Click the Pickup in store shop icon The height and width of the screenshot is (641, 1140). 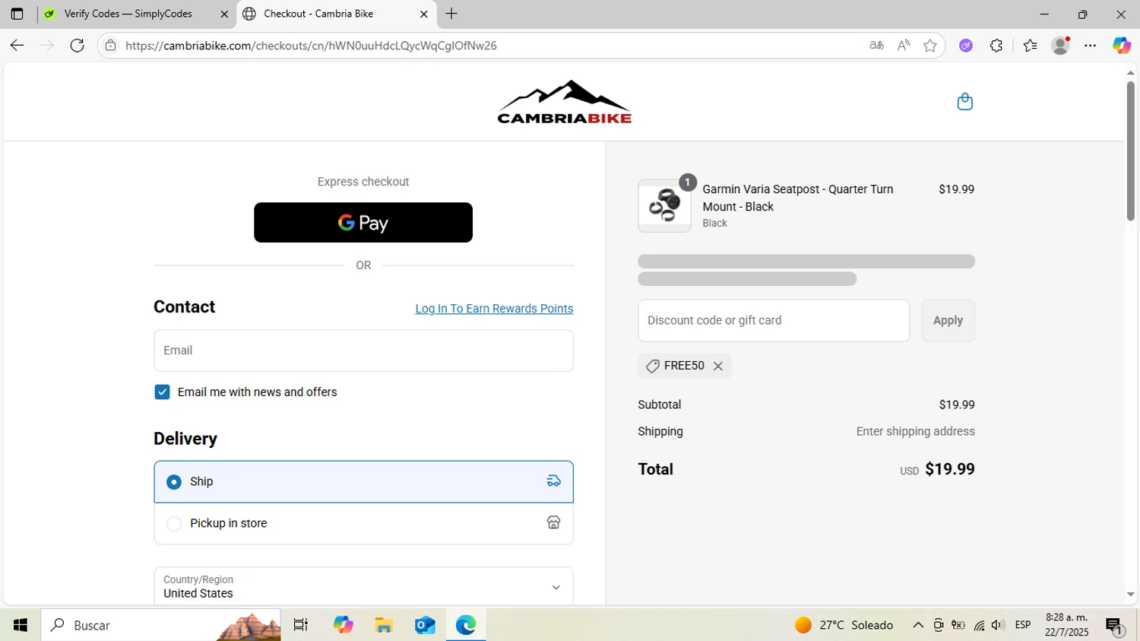[553, 523]
